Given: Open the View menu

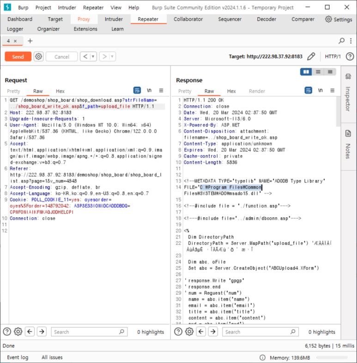Looking at the screenshot, I should click(116, 8).
